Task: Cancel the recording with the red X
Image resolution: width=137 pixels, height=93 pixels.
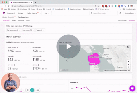Action: (23, 90)
